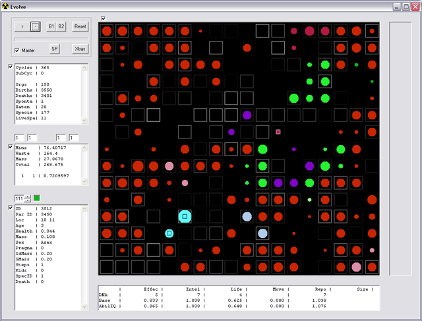This screenshot has height=321, width=422.
Task: Toggle the Master checkbox
Action: (17, 50)
